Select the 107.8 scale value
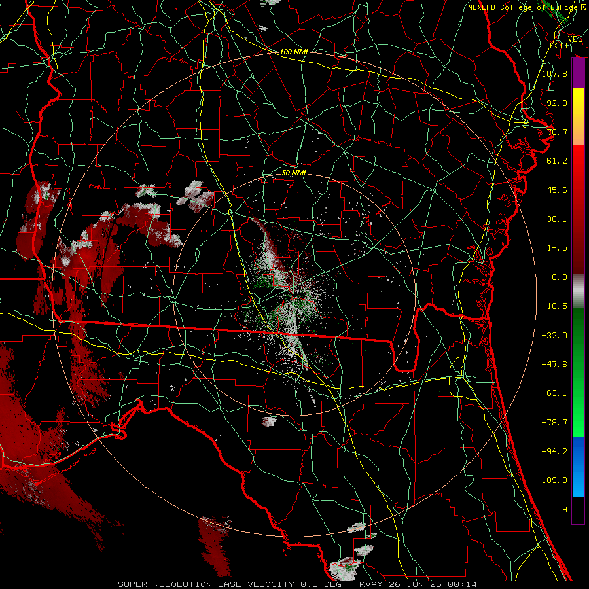This screenshot has width=589, height=589. [554, 73]
